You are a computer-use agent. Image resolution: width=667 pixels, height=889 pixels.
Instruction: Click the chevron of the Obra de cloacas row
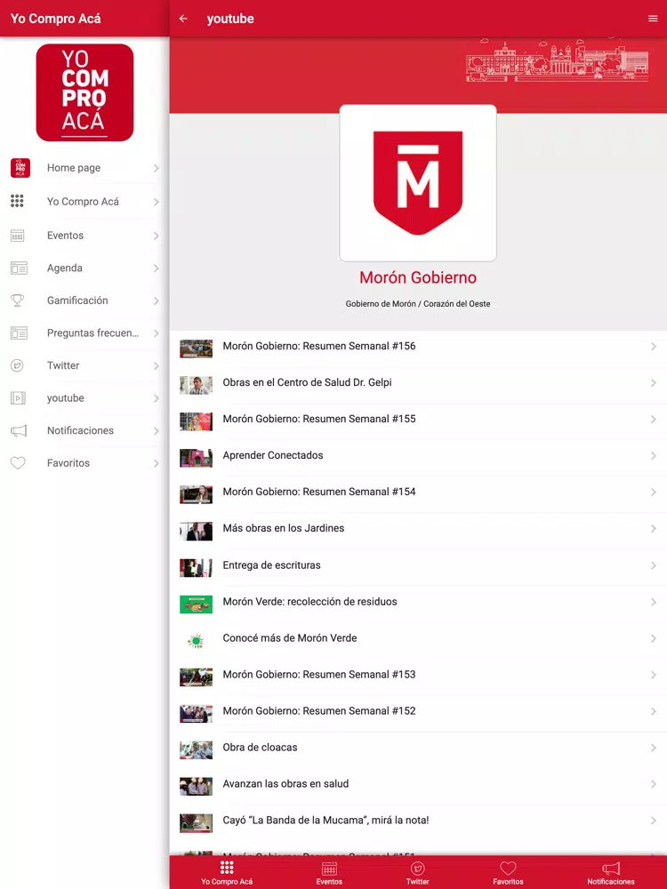pos(654,748)
